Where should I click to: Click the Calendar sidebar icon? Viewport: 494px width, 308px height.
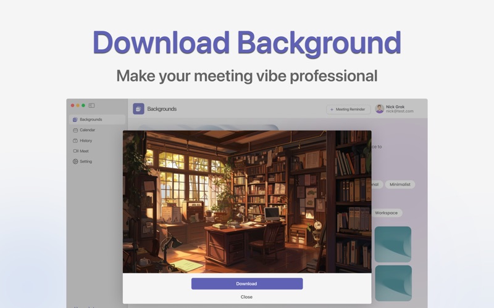tap(75, 130)
